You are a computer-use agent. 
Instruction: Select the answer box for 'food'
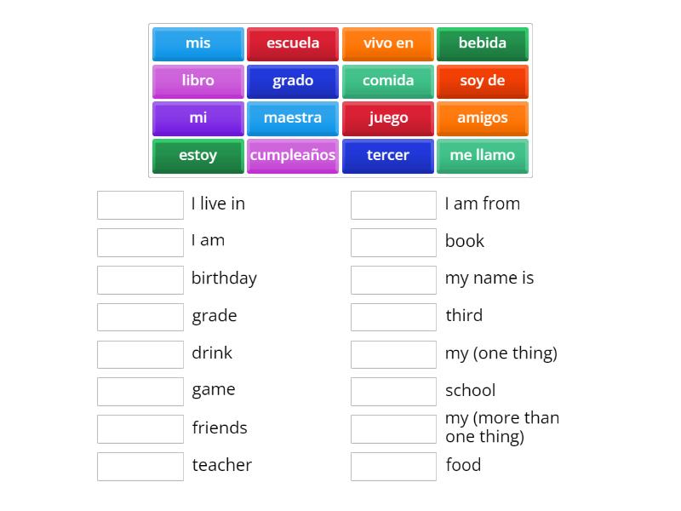(393, 466)
